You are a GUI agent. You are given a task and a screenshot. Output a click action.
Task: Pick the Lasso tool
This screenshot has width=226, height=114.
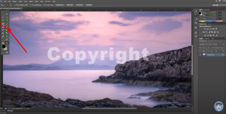click(x=3, y=17)
